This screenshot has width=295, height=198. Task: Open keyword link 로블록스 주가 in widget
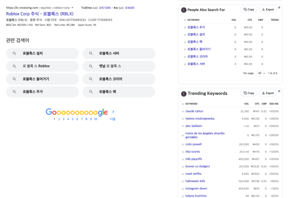click(196, 27)
